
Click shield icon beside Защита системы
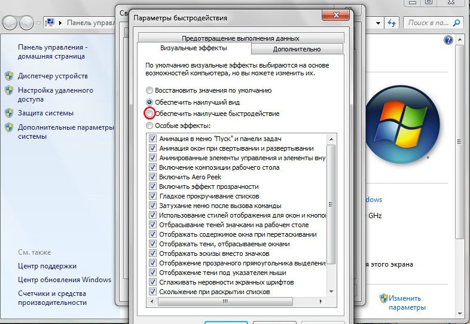pos(9,113)
